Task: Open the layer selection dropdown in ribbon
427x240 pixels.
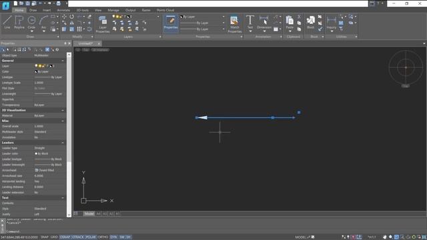Action: 158,17
